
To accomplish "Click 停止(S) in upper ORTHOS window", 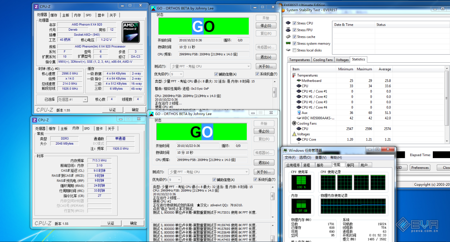I will pyautogui.click(x=266, y=26).
